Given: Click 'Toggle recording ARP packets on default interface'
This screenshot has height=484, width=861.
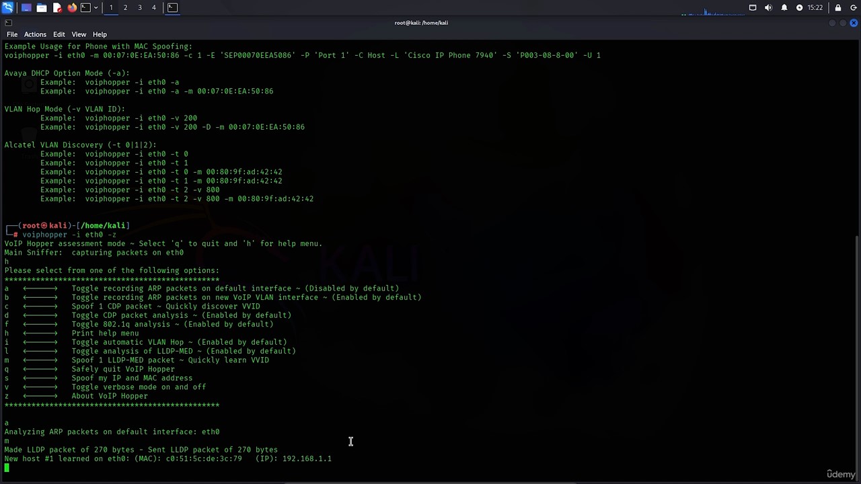Looking at the screenshot, I should click(235, 288).
